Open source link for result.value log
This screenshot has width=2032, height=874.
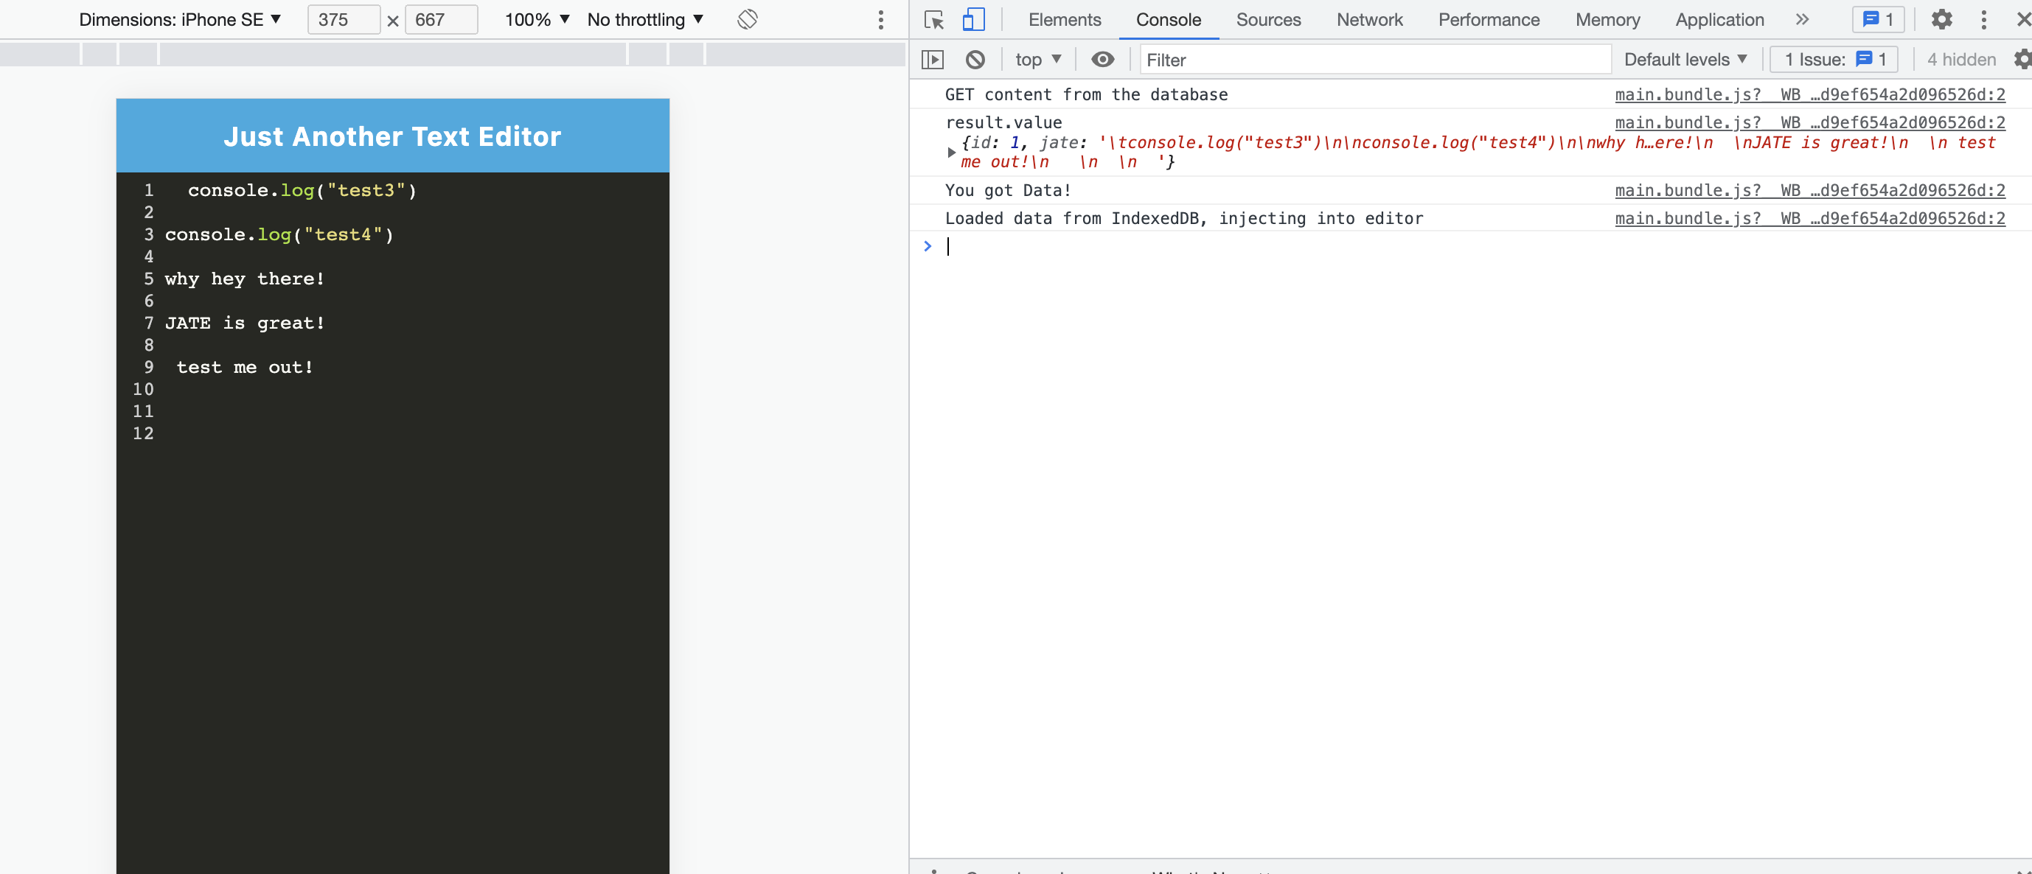pyautogui.click(x=1809, y=122)
